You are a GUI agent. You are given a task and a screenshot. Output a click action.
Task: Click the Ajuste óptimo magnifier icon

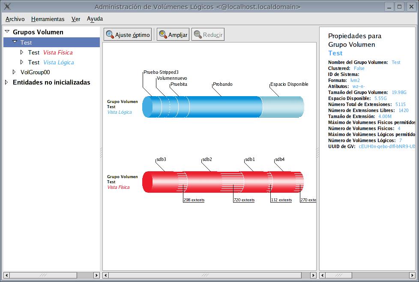pos(110,34)
